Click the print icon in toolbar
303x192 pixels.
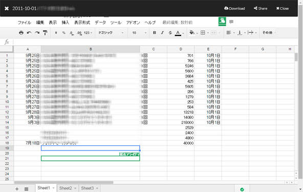click(21, 33)
